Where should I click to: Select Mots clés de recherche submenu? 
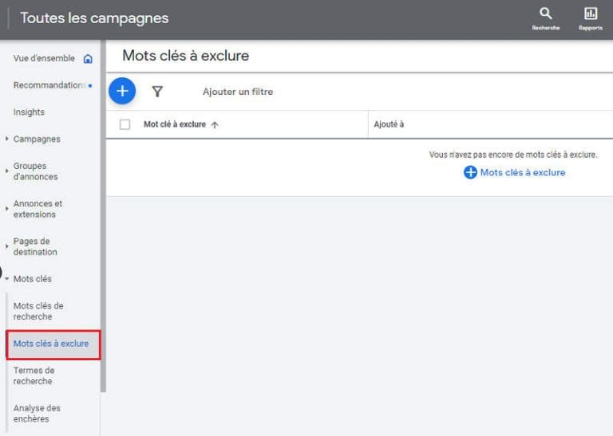click(38, 311)
